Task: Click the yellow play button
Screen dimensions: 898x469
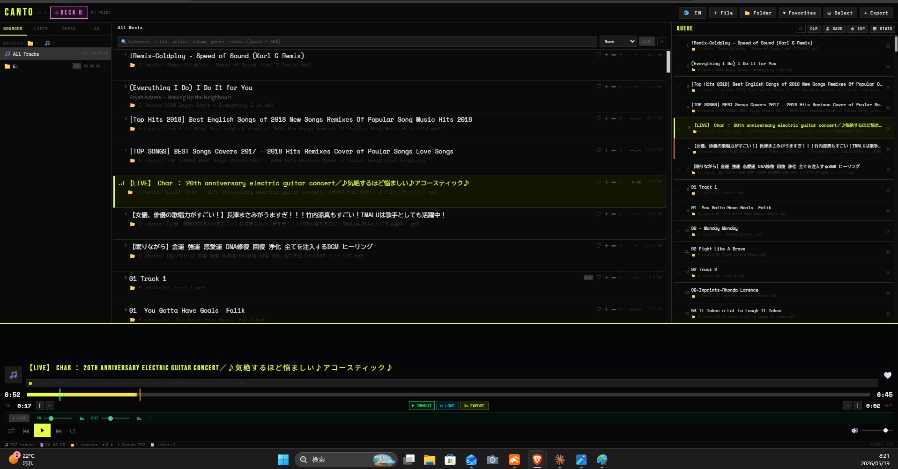Action: point(42,431)
